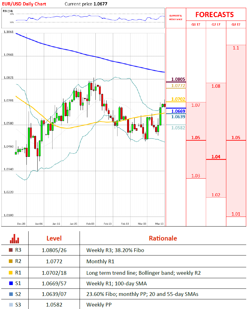249x309 pixels.
Task: Click the Mar 13 date axis label
Action: tap(159, 224)
